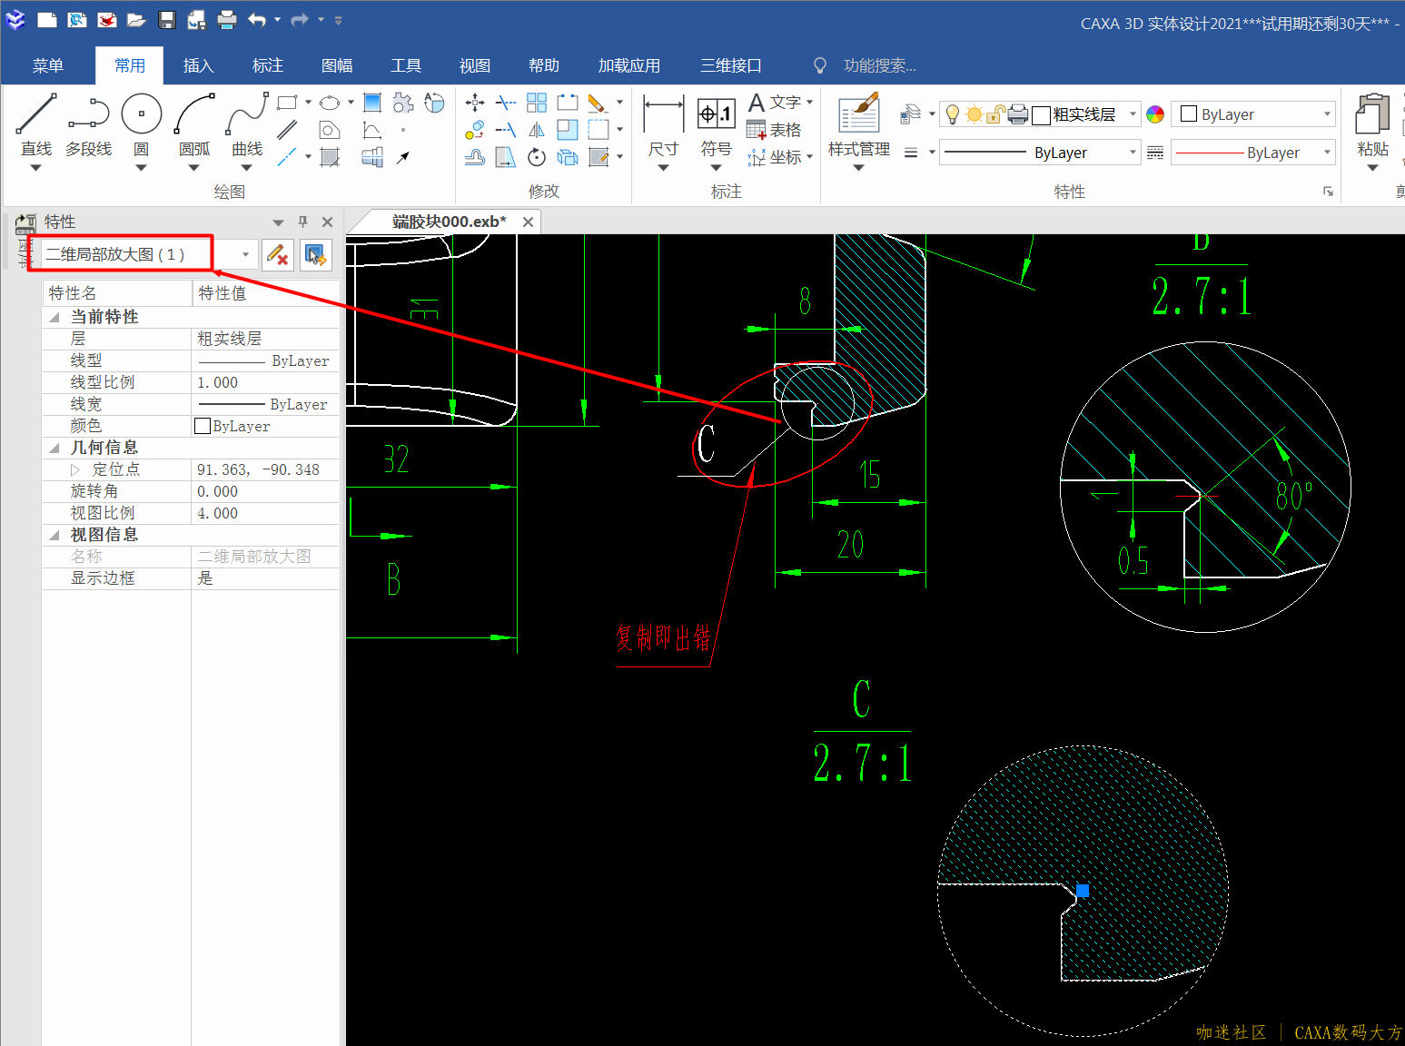Screen dimensions: 1405x1046
Task: Open the 标注 ribbon tab
Action: [267, 65]
